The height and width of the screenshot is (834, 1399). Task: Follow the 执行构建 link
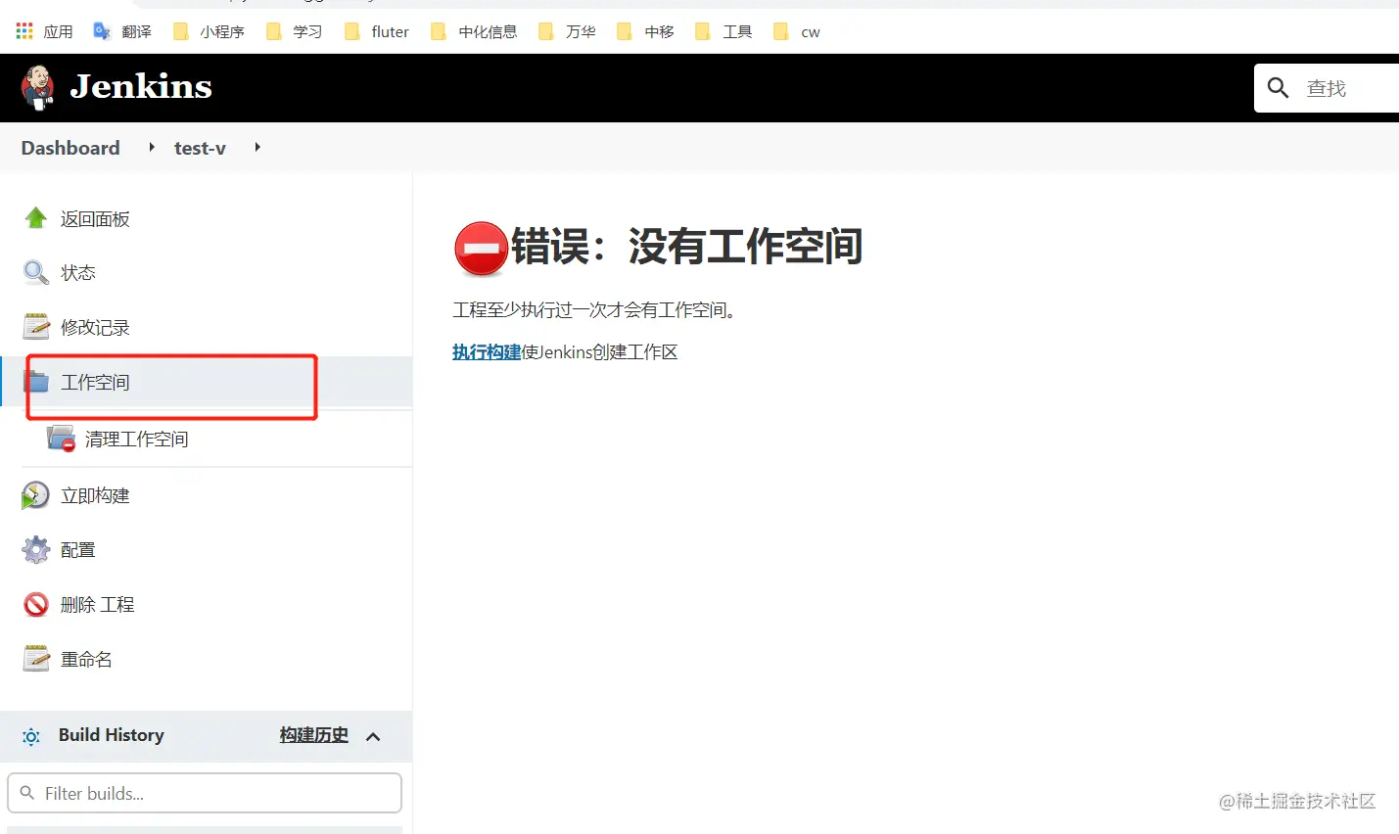pos(487,352)
